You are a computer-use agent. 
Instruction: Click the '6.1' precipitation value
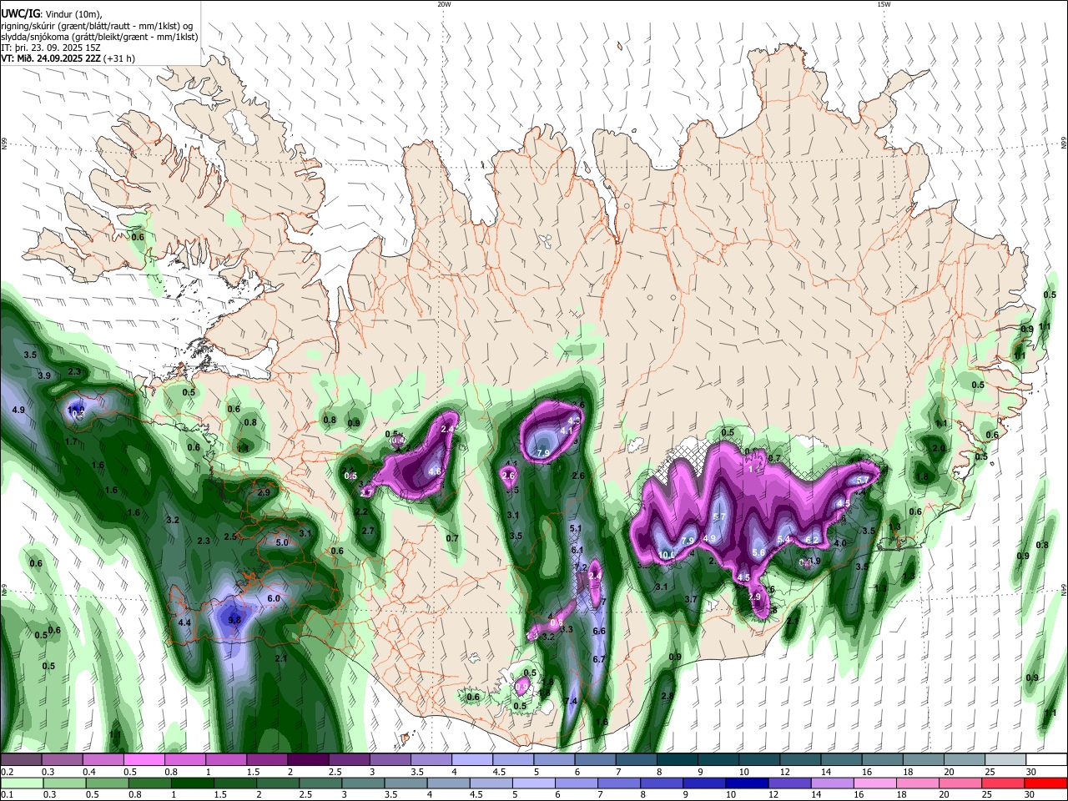pos(577,550)
